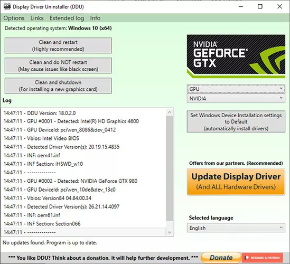Select log line Driver Version 26.21.14.4097
Screen dimensions: 290x264
(62, 206)
